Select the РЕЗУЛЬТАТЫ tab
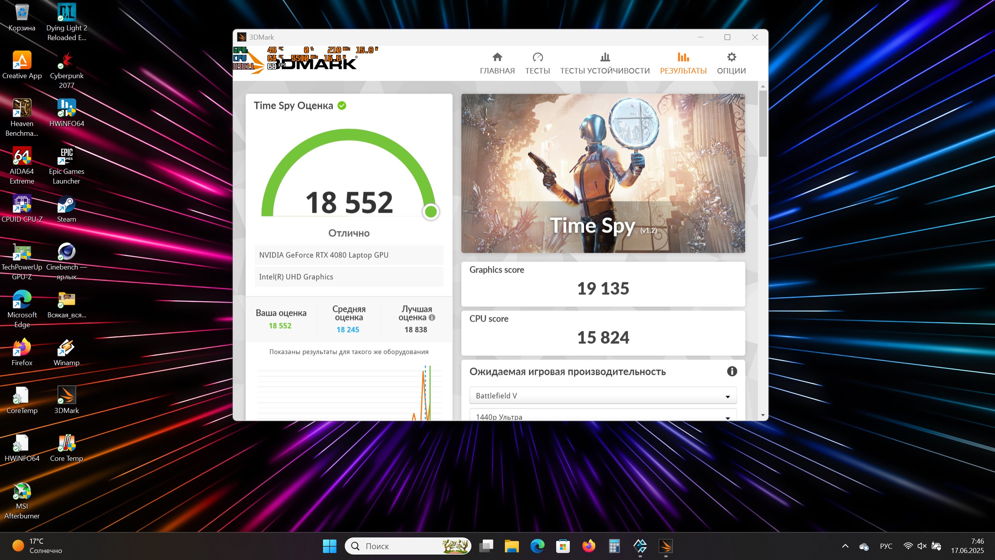Image resolution: width=995 pixels, height=560 pixels. click(x=683, y=63)
